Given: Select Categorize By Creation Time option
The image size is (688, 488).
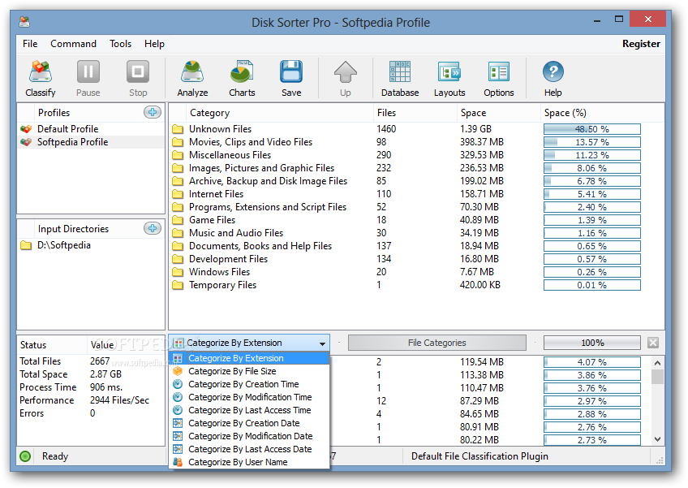Looking at the screenshot, I should (249, 384).
